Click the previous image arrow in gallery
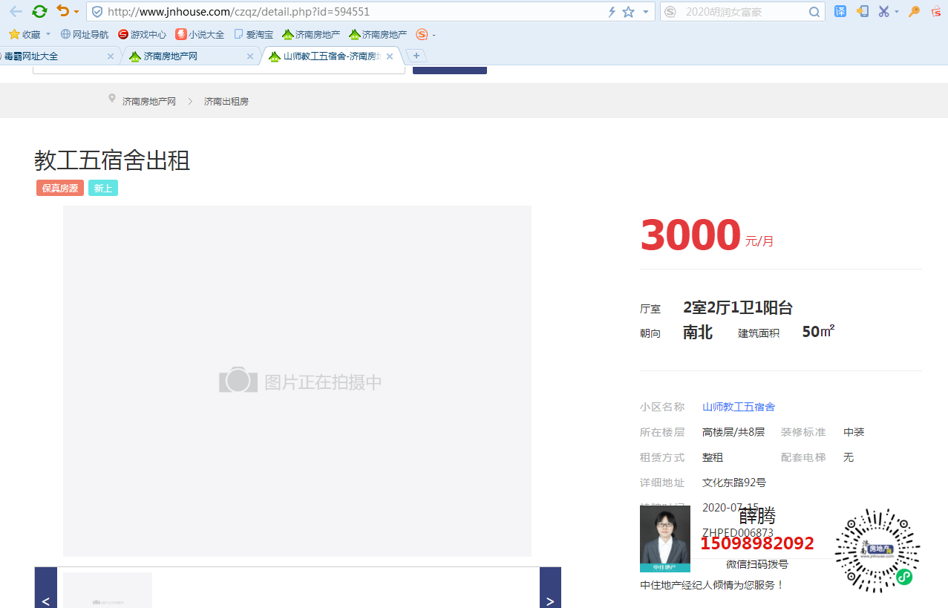Viewport: 948px width, 608px height. tap(46, 600)
